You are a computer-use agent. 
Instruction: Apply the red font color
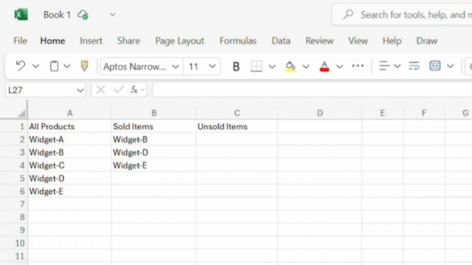point(324,66)
